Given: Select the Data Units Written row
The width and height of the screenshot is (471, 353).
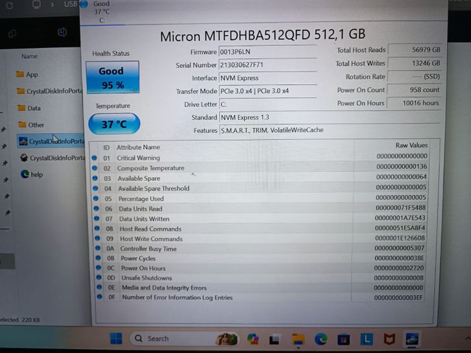Looking at the screenshot, I should pos(260,218).
